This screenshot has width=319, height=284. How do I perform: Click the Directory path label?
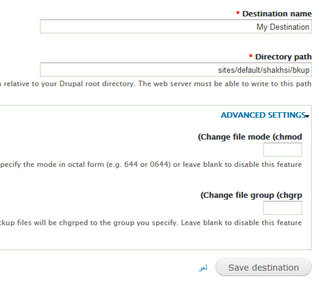283,57
